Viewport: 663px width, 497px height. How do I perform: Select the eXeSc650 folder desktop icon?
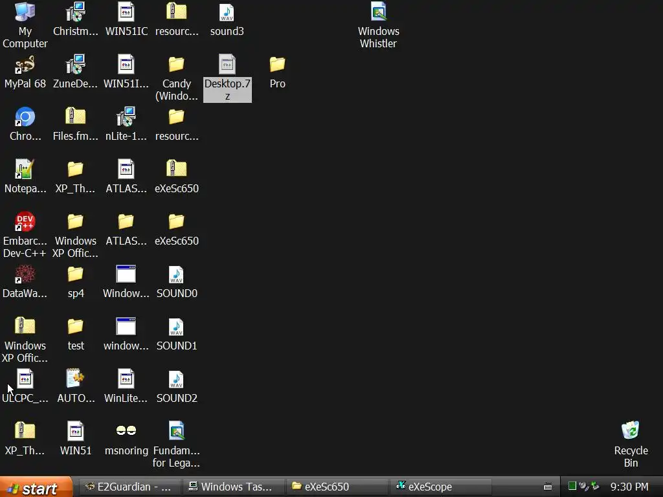click(x=176, y=222)
